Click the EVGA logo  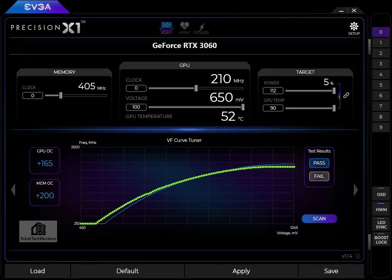point(37,7)
